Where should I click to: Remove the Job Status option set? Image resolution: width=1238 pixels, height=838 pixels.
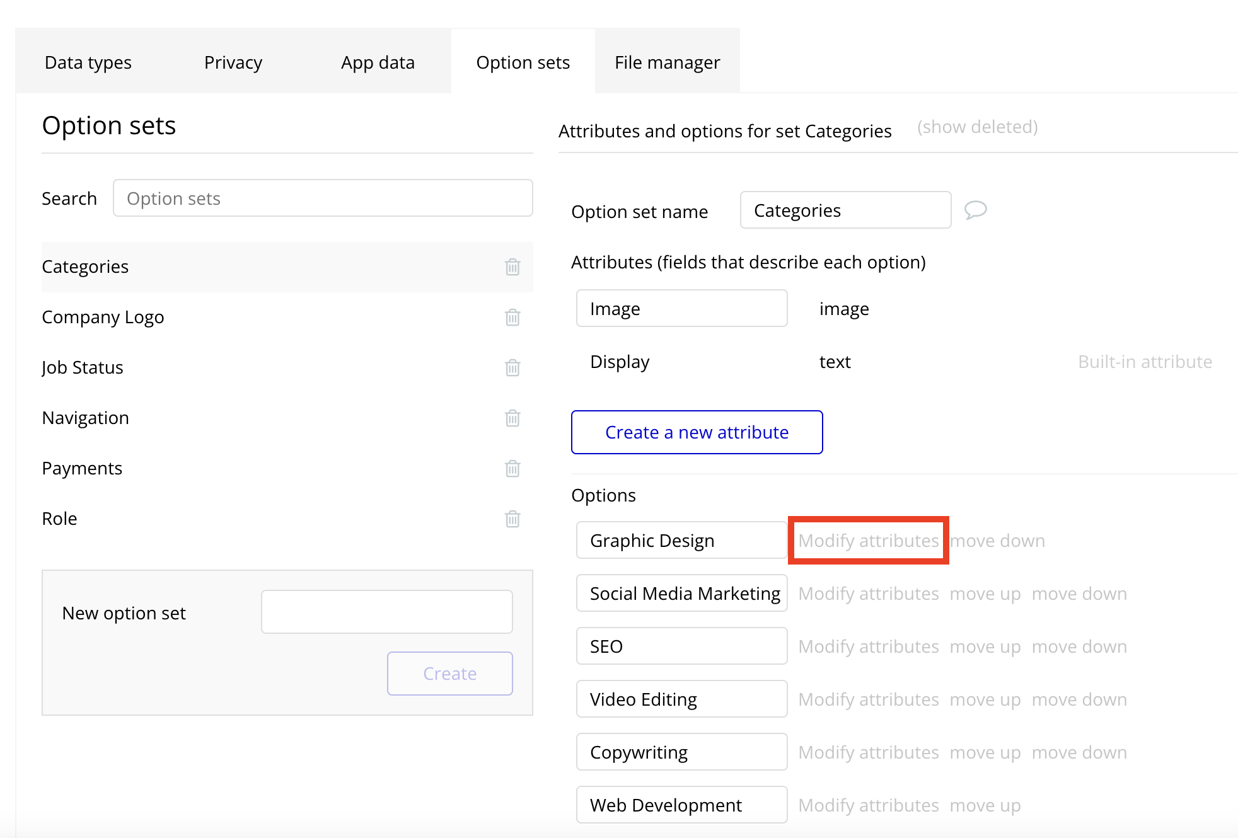512,368
